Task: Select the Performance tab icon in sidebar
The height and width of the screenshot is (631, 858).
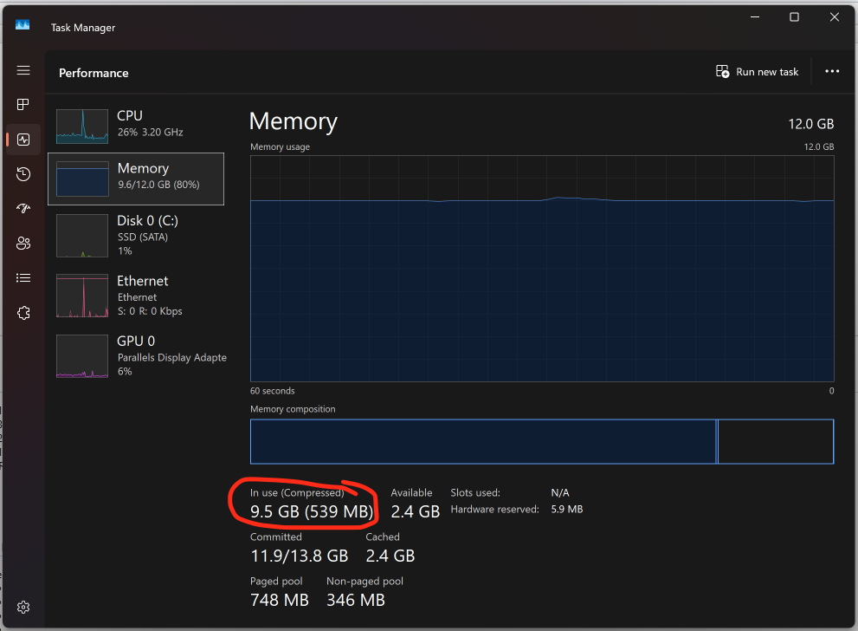Action: coord(23,140)
